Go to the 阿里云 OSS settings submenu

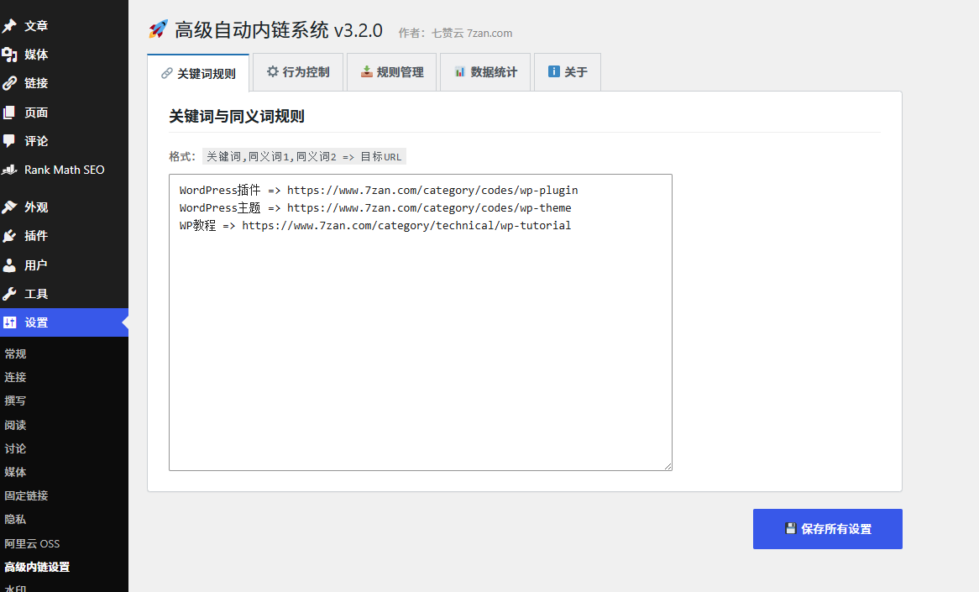pos(32,543)
